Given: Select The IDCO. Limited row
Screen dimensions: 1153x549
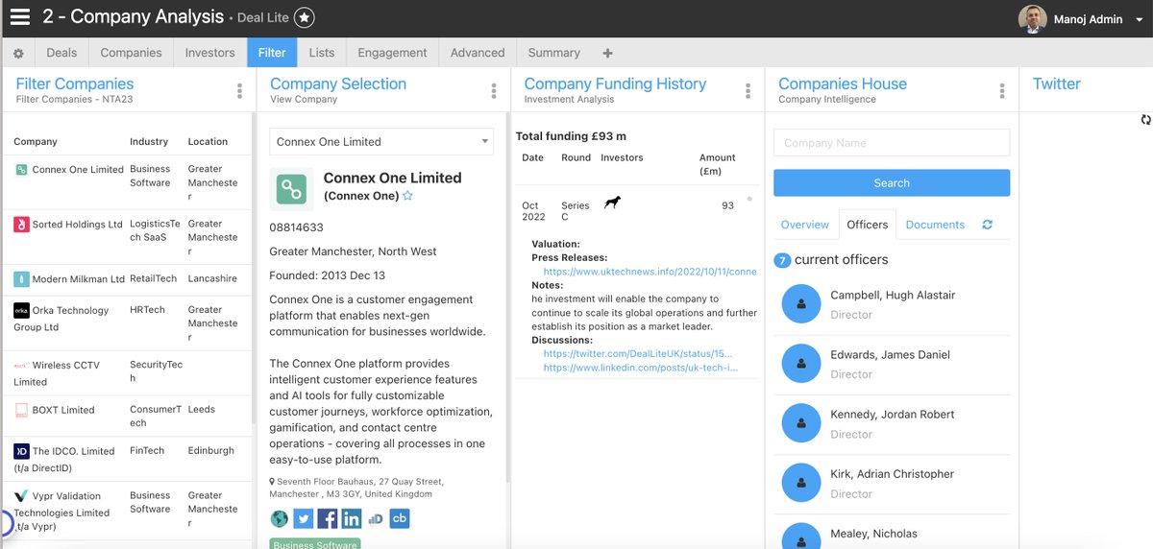Looking at the screenshot, I should [127, 459].
